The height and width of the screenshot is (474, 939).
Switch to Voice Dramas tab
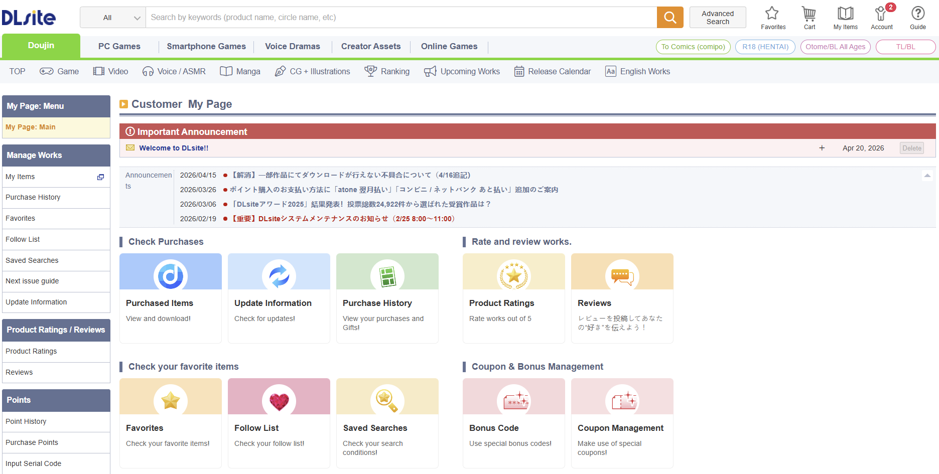(x=293, y=46)
